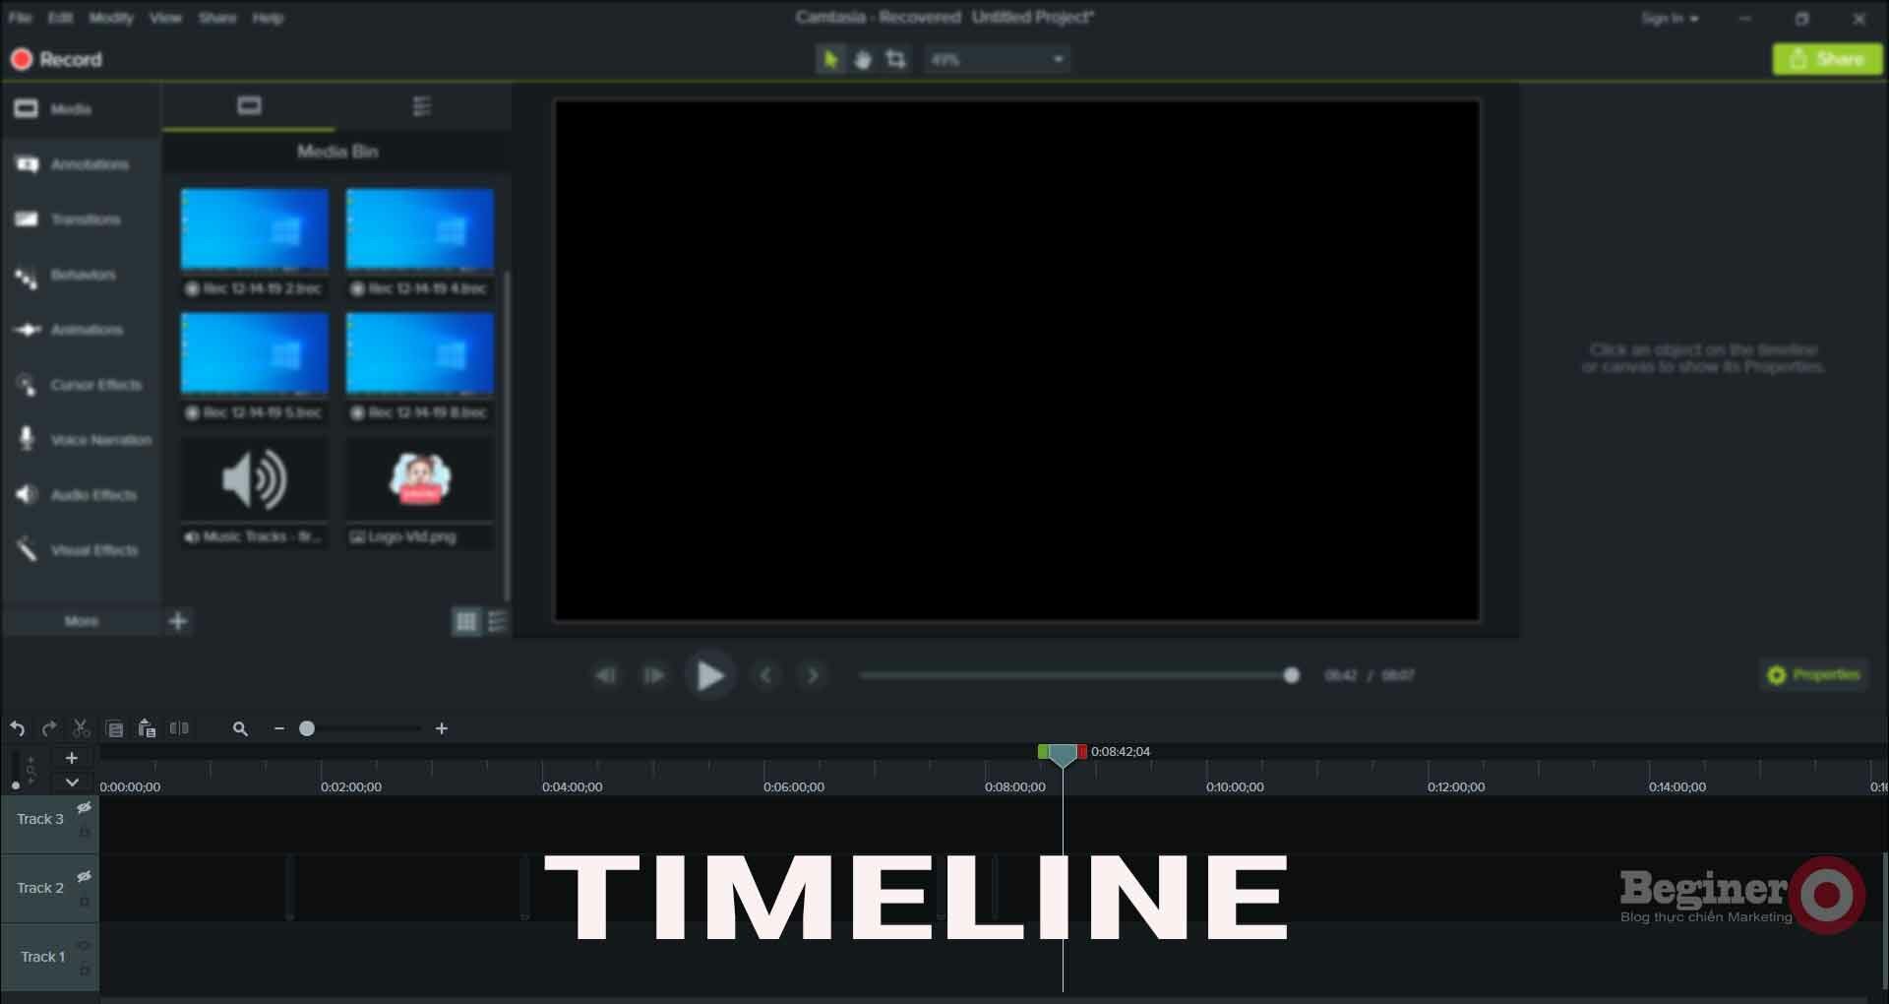Toggle Track 2 visibility

(85, 877)
